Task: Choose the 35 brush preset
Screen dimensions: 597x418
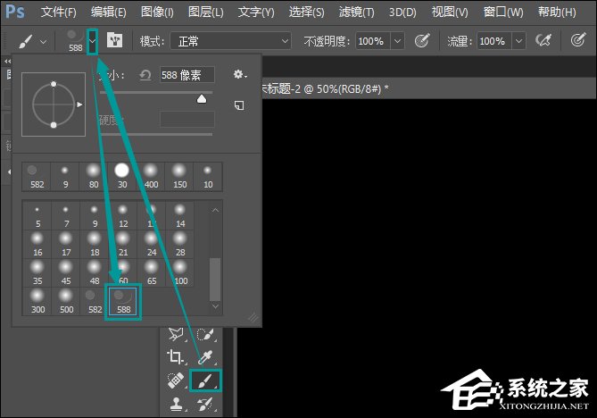Action: point(37,272)
